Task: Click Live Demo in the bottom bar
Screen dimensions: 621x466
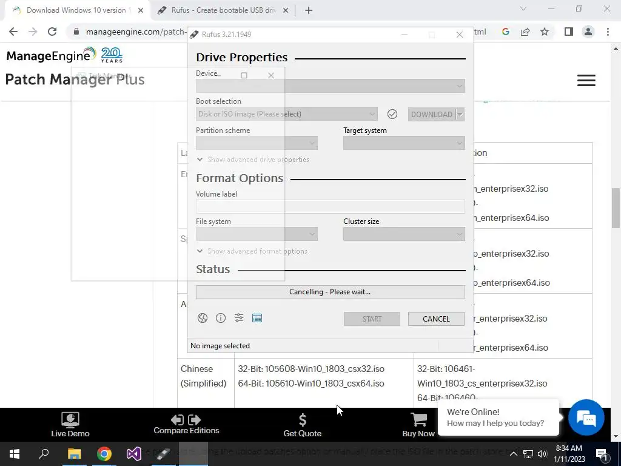Action: click(70, 425)
